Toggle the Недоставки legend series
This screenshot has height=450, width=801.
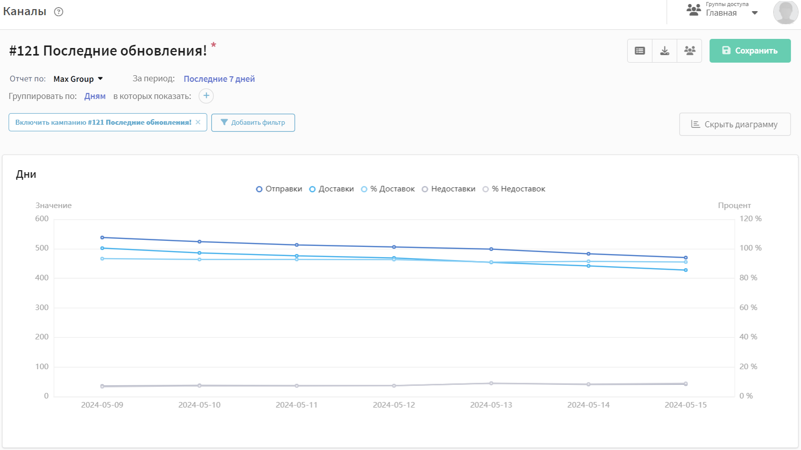click(449, 189)
